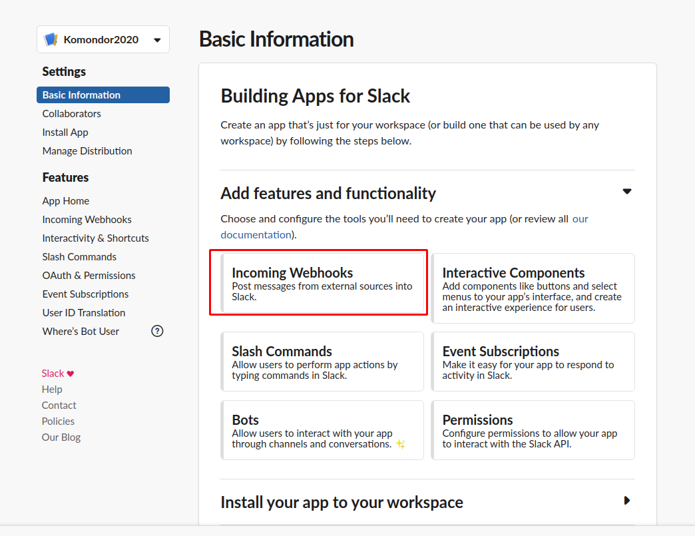Expand Install your app to your workspace
Image resolution: width=695 pixels, height=536 pixels.
(x=626, y=501)
